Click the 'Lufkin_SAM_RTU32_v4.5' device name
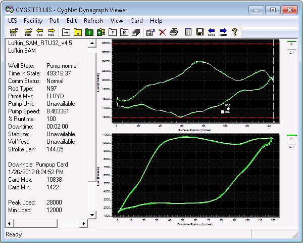 40,43
